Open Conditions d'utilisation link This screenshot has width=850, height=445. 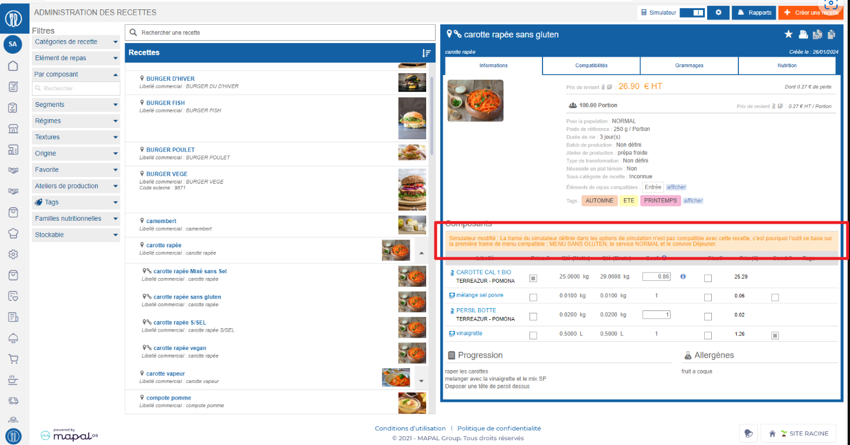(x=410, y=428)
